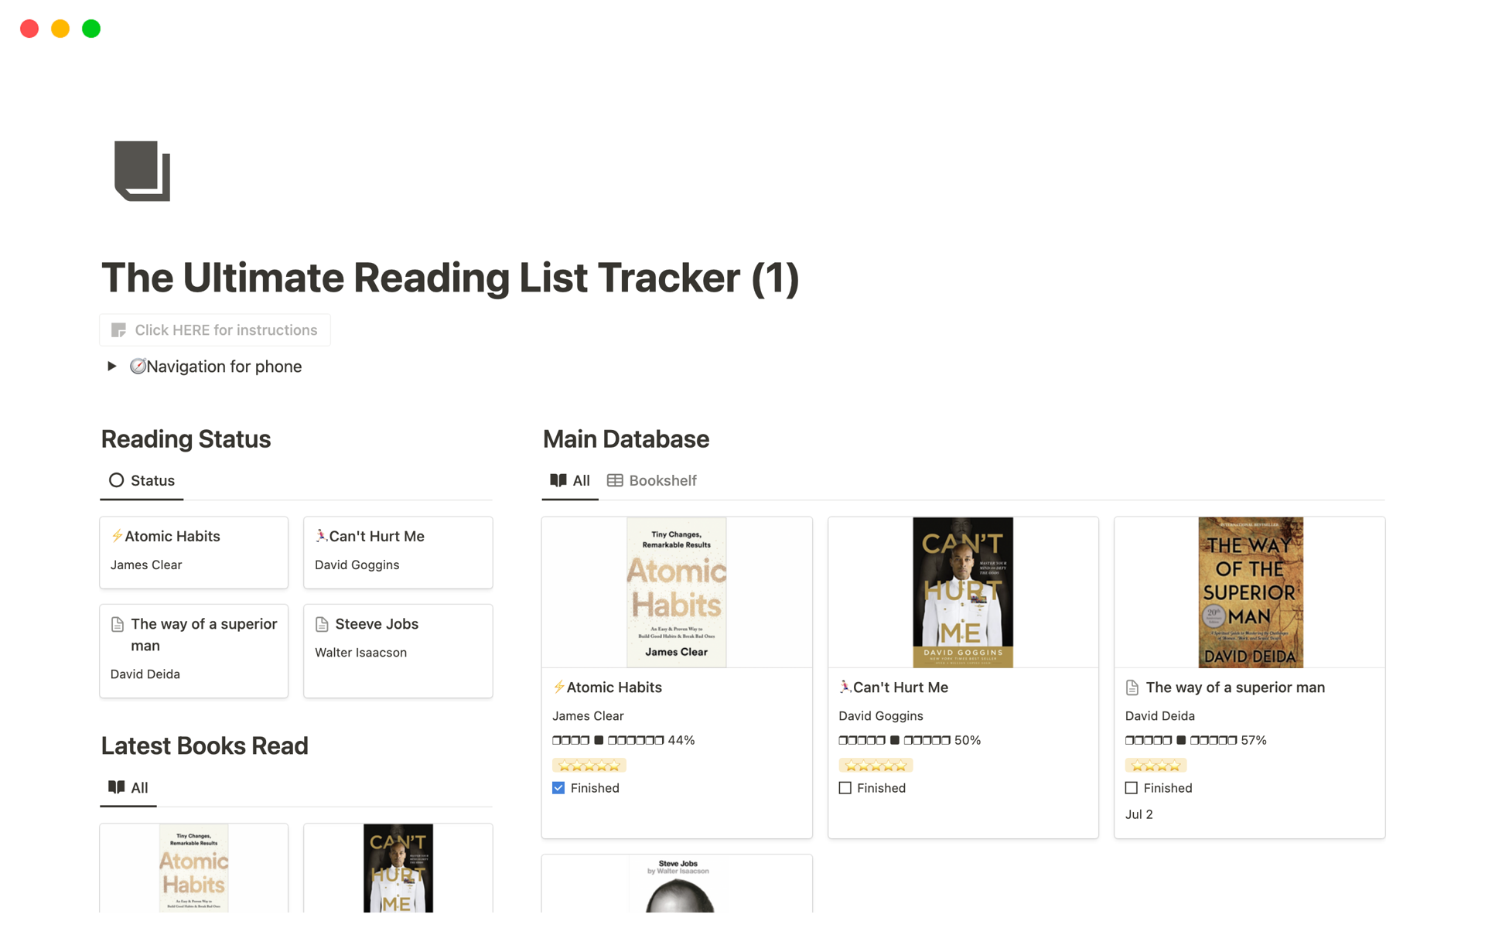Click the compass icon beside Navigation for phone
1485x928 pixels.
point(138,367)
